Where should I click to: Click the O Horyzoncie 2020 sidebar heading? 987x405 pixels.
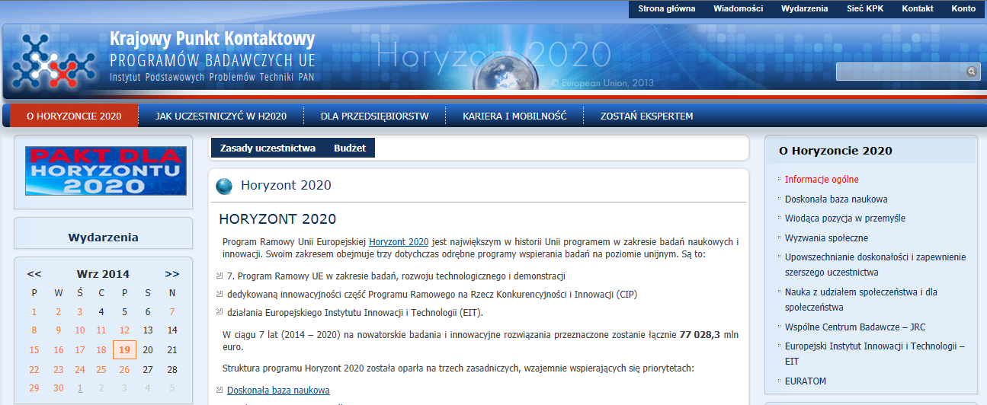pos(835,151)
